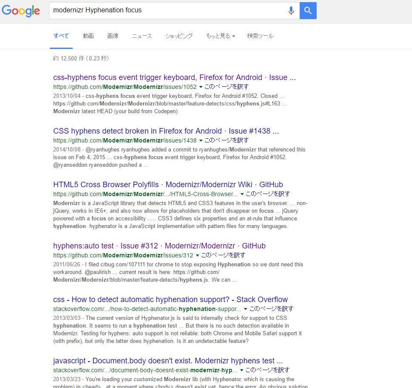Open the ニュース tab
The width and height of the screenshot is (412, 388).
142,36
